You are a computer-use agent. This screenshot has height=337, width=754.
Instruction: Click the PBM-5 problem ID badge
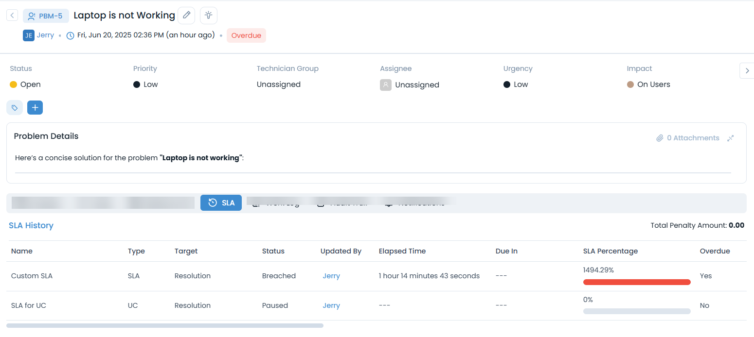point(46,16)
